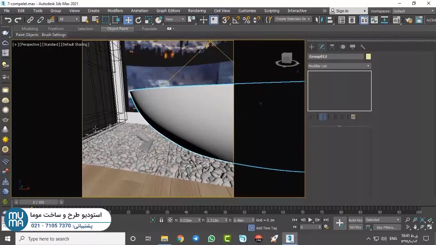
Task: Click the Group012 object color swatch
Action: click(x=368, y=56)
